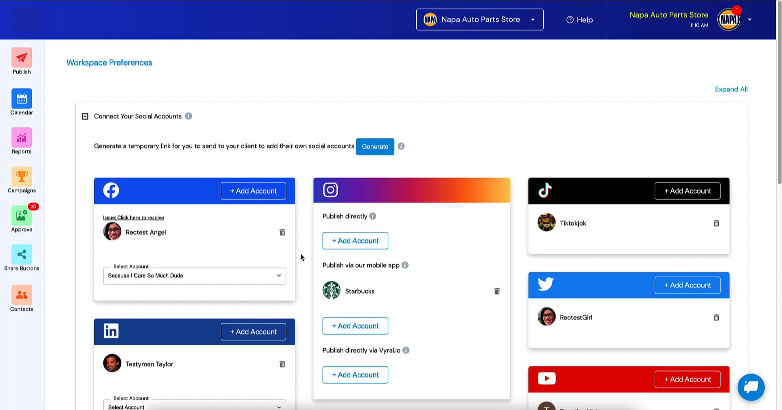Open the Napa Auto Parts Store workspace dropdown
The height and width of the screenshot is (410, 782).
(533, 20)
